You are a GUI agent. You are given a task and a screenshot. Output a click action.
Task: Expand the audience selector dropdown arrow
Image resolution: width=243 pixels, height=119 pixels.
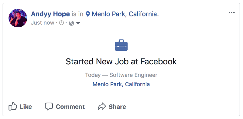[78, 23]
